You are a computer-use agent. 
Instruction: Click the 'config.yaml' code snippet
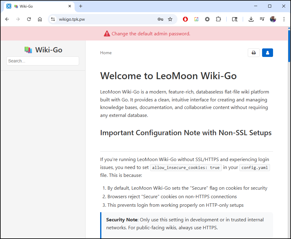tap(254, 167)
